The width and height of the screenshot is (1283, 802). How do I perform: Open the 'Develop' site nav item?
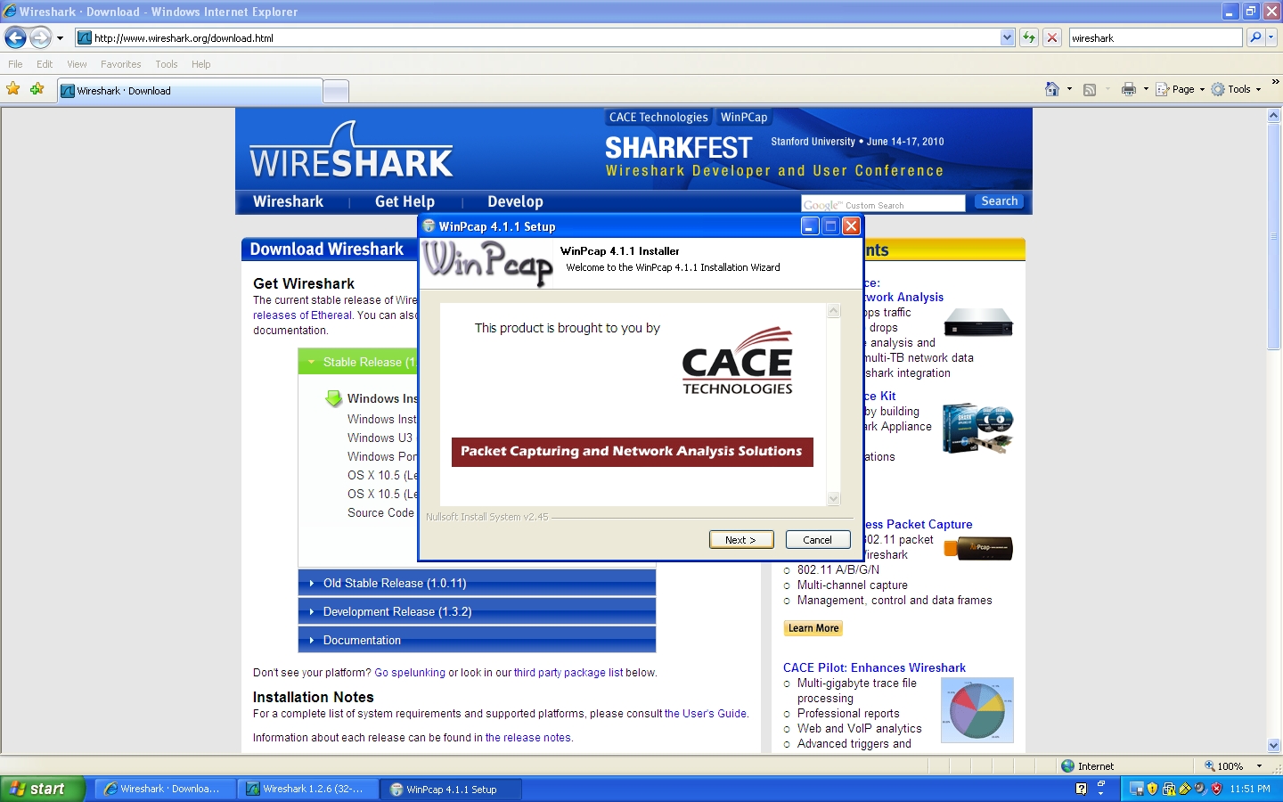click(x=515, y=201)
